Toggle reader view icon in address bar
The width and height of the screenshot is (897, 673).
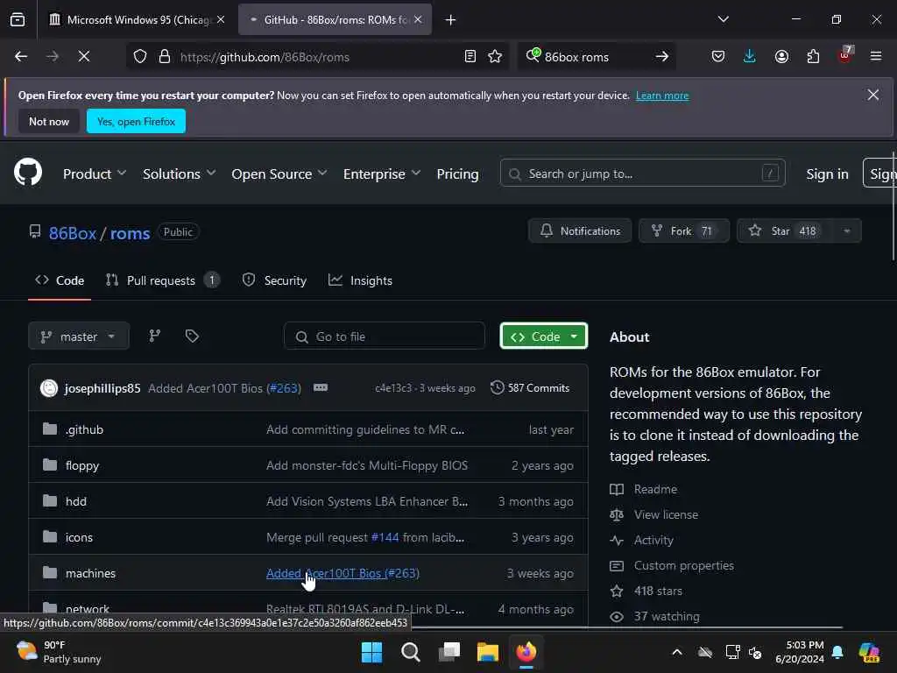pyautogui.click(x=470, y=57)
